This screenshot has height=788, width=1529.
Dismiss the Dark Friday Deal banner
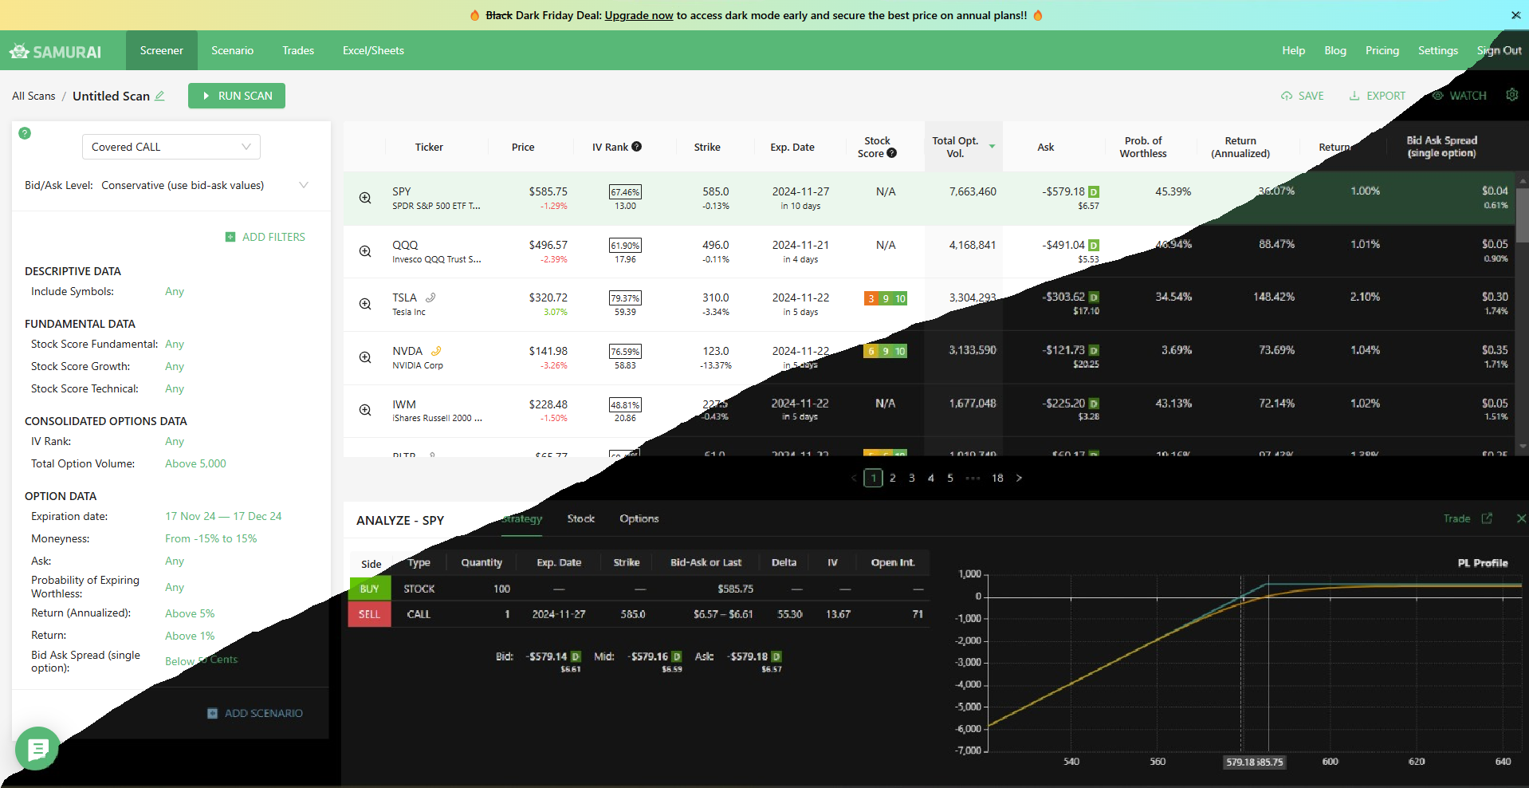click(1515, 15)
